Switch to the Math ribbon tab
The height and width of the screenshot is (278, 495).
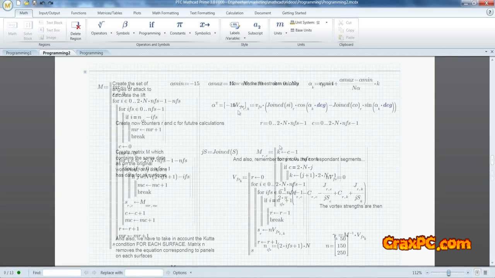(24, 13)
